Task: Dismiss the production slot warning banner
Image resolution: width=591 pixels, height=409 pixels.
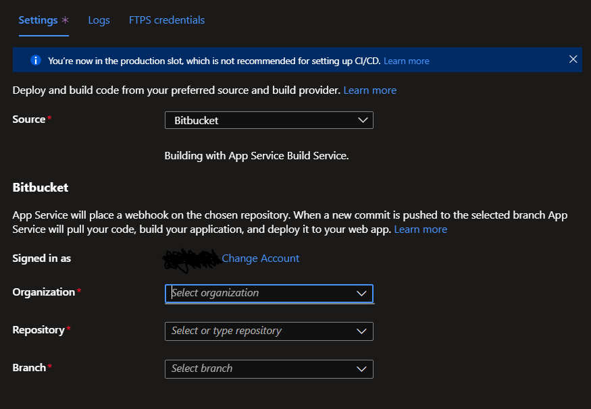Action: coord(573,59)
